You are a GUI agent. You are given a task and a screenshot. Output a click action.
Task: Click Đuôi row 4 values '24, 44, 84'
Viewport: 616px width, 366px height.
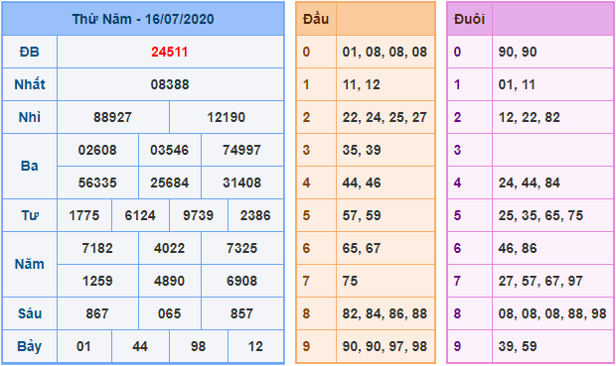point(530,183)
